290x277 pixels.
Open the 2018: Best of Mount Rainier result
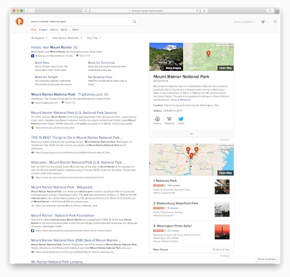coord(76,240)
